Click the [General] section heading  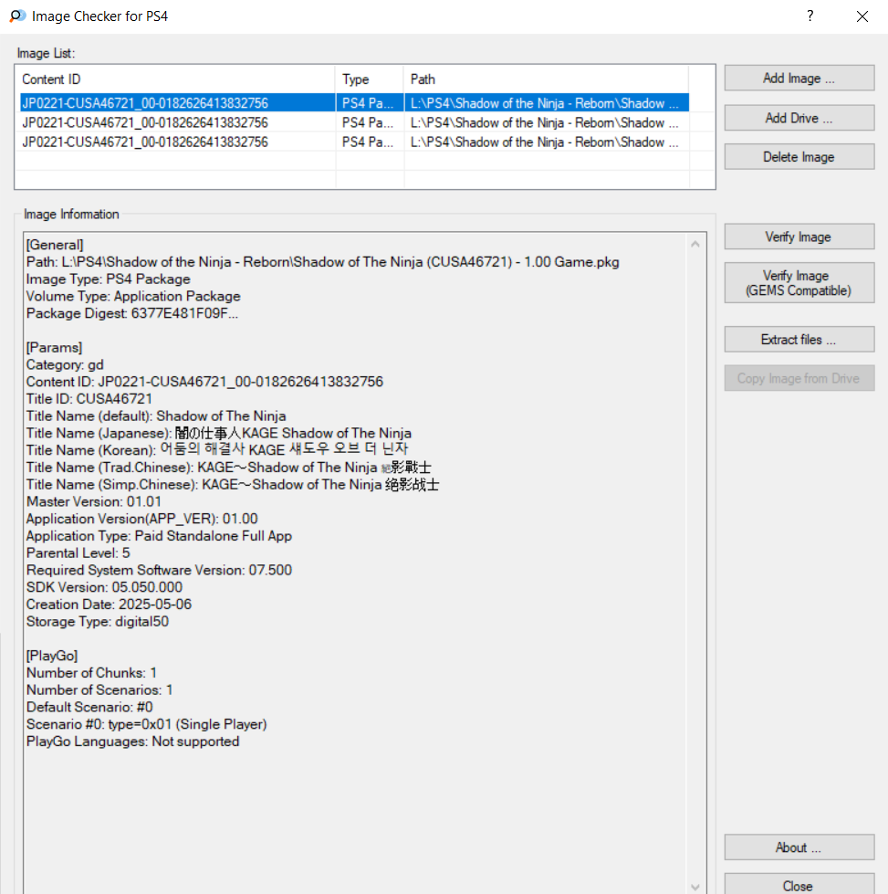(x=55, y=245)
